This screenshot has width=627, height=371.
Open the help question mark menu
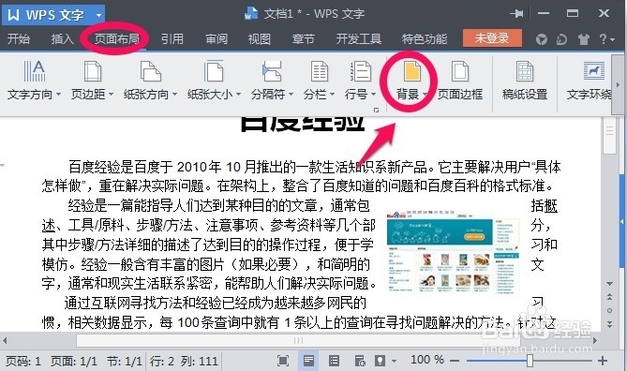[x=606, y=39]
